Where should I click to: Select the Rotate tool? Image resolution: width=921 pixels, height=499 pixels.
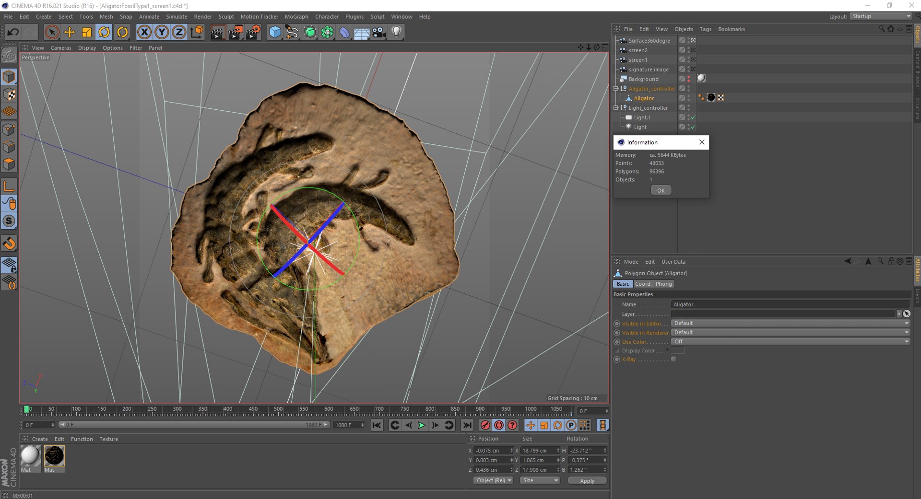pos(104,32)
